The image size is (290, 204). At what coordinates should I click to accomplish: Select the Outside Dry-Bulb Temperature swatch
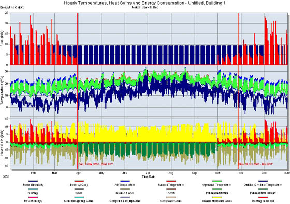263,181
